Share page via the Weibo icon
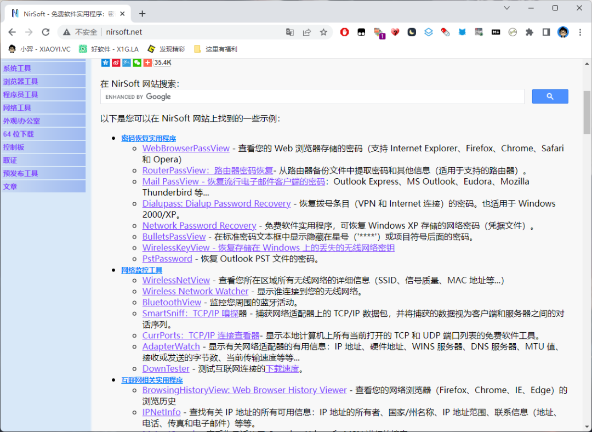Screen dimensions: 592x432 point(116,62)
